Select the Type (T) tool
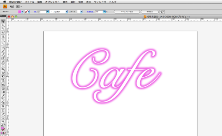 point(3,40)
